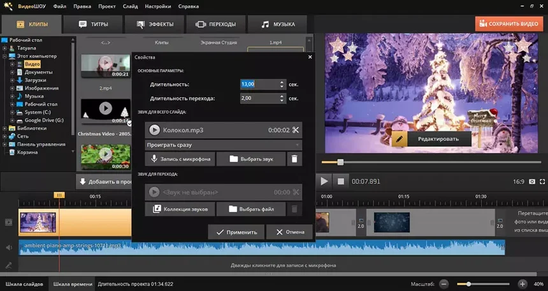Expand the Загрузки folder node

pyautogui.click(x=12, y=80)
